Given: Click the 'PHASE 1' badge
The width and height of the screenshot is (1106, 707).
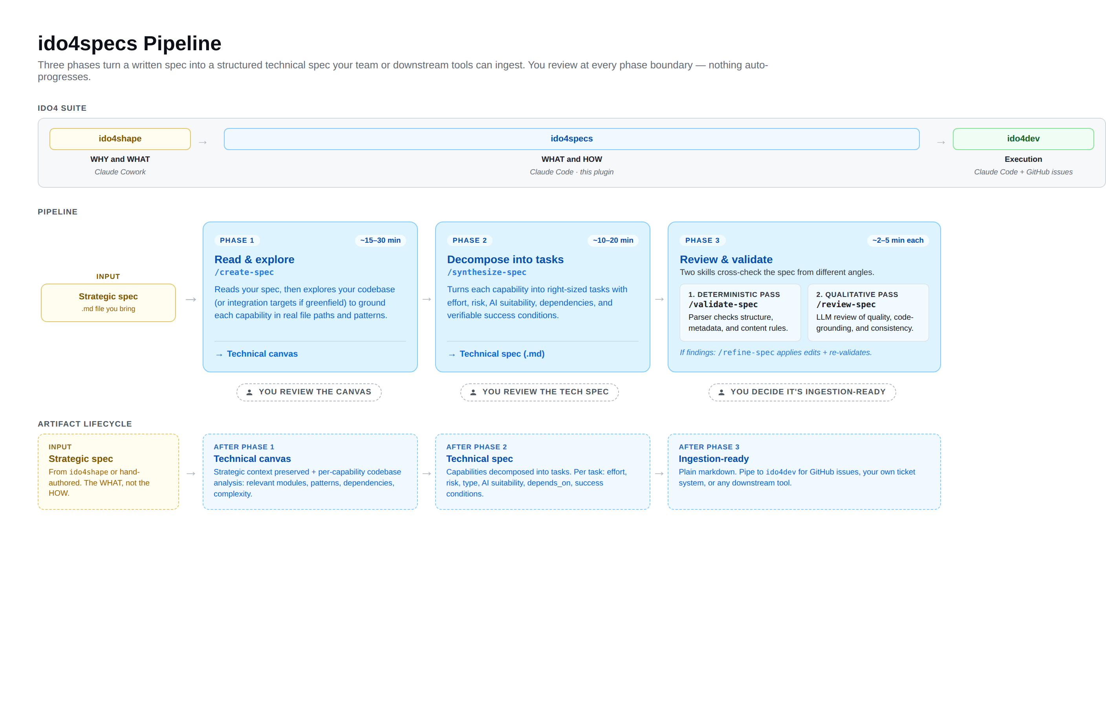Looking at the screenshot, I should pos(237,240).
